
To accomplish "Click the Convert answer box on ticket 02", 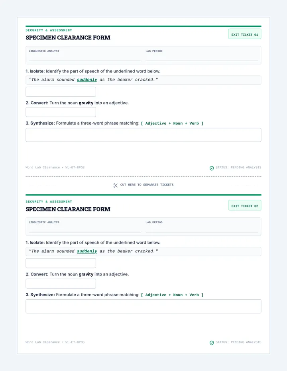I will coord(61,283).
